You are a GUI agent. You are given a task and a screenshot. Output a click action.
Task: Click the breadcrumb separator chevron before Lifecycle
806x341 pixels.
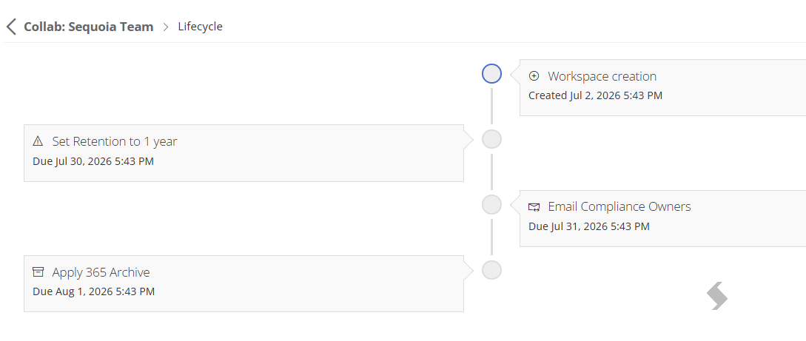[166, 27]
